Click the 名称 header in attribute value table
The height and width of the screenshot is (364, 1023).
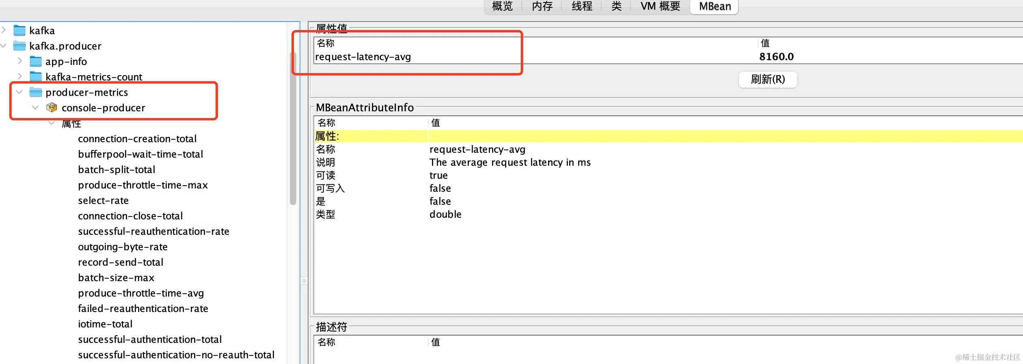tap(326, 43)
